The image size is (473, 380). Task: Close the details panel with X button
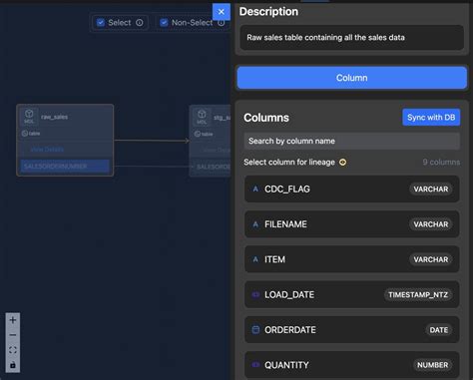(222, 12)
